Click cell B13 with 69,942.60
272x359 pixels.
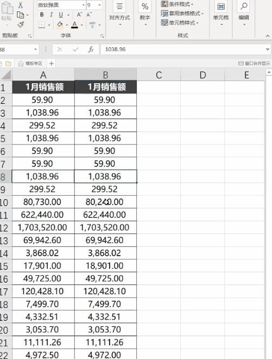point(105,240)
